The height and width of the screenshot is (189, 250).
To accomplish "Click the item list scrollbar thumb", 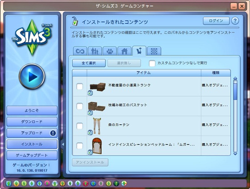I will click(235, 90).
